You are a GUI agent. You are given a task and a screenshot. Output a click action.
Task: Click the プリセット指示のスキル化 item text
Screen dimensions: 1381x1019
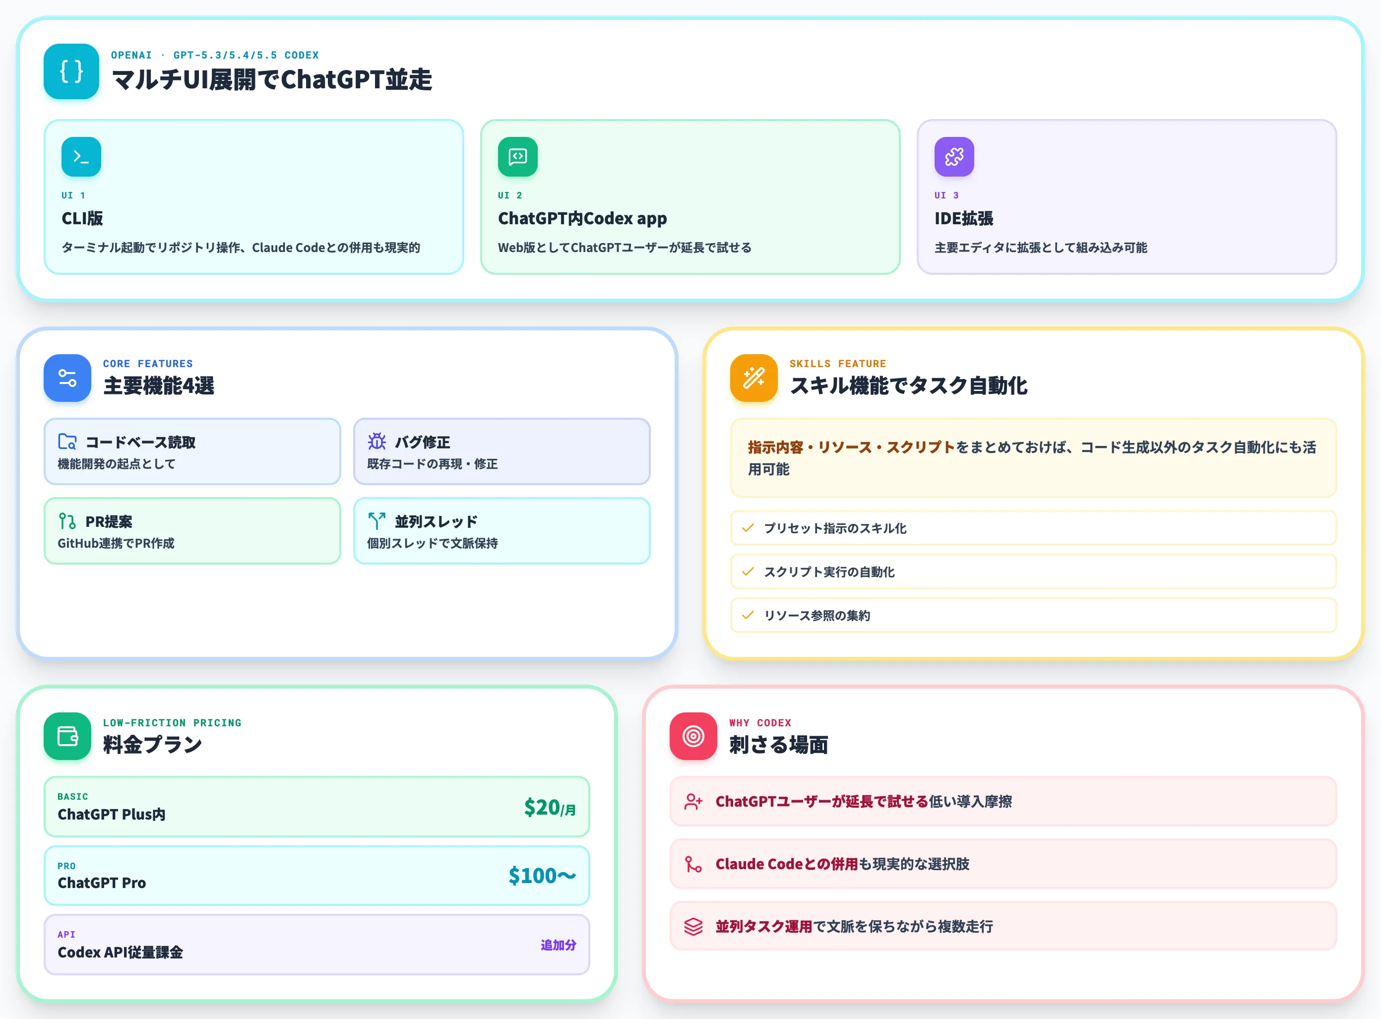point(835,528)
